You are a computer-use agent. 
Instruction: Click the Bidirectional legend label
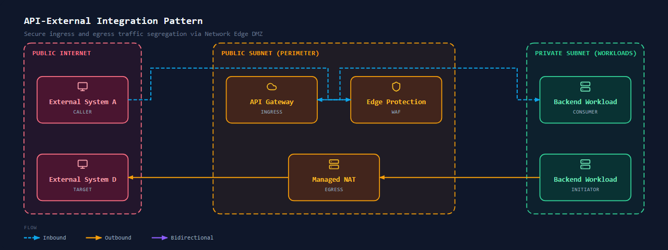coord(192,238)
